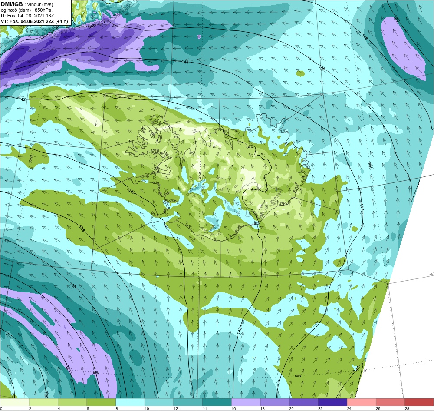Click the 'VT: Fös. 04.06.2021 22Z (+4 h)' line
434x411 pixels.
pyautogui.click(x=34, y=21)
